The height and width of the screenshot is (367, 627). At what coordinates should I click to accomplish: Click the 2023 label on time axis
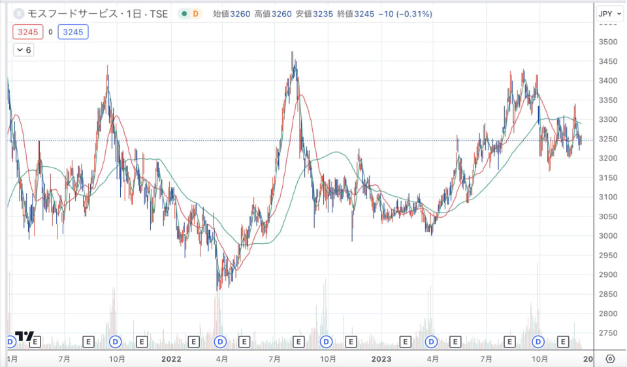pyautogui.click(x=381, y=359)
